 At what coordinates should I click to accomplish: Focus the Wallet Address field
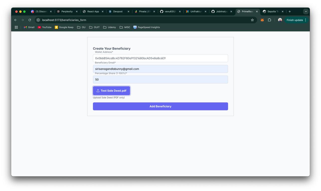click(x=160, y=58)
